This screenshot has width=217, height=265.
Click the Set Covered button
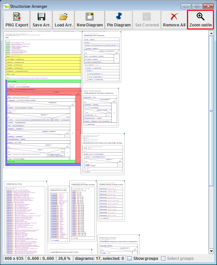[147, 20]
